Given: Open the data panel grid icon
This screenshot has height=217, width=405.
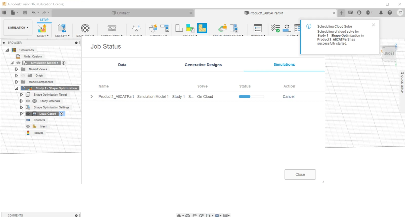Looking at the screenshot, I should point(4,12).
